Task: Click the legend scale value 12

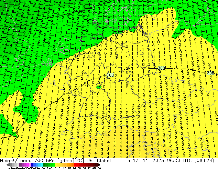Action: pyautogui.click(x=65, y=168)
